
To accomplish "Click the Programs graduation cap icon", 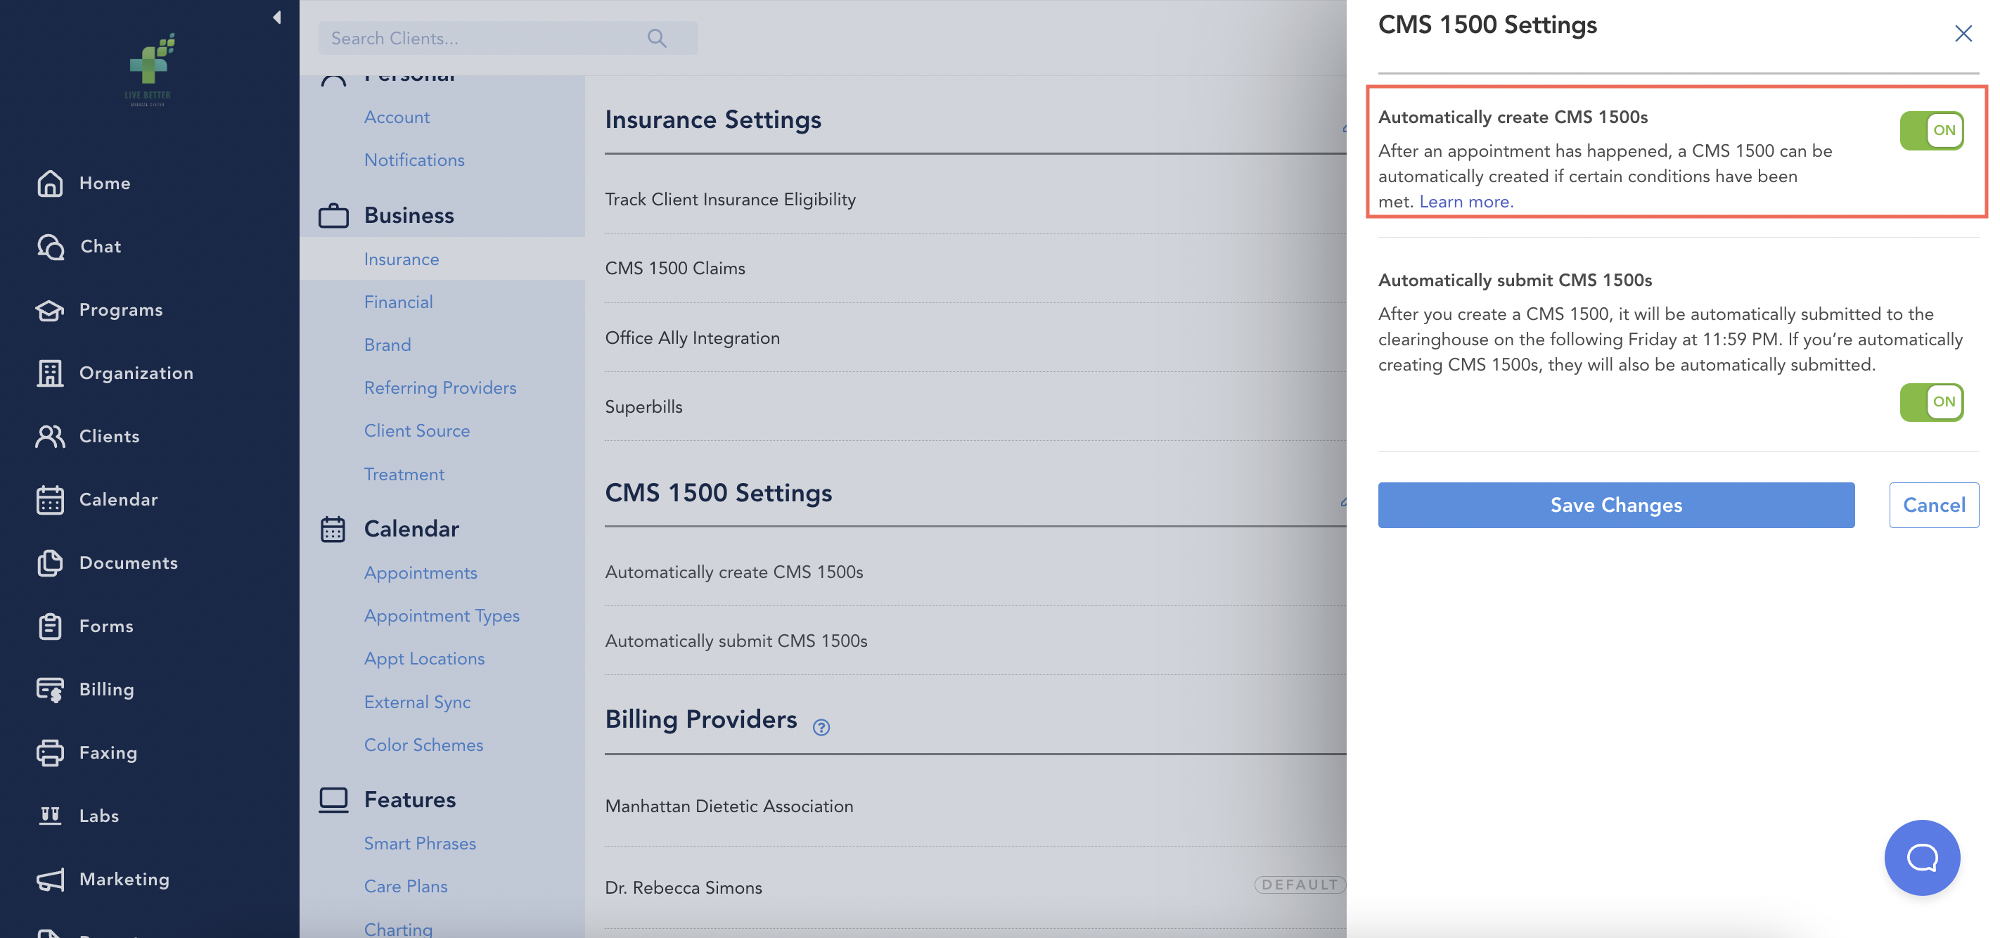I will pyautogui.click(x=50, y=309).
